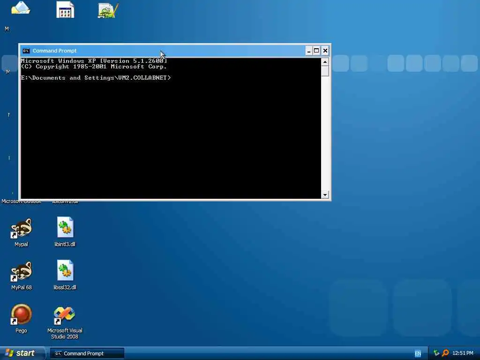Screen dimensions: 480x360
Task: Click the Command Prompt title bar text
Action: click(x=54, y=51)
